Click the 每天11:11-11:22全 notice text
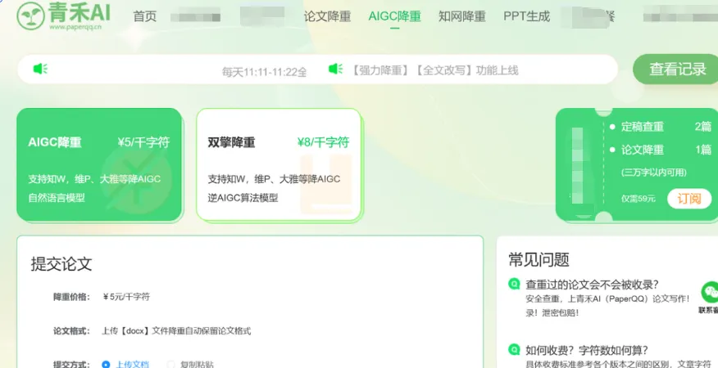This screenshot has height=368, width=718. [x=264, y=72]
